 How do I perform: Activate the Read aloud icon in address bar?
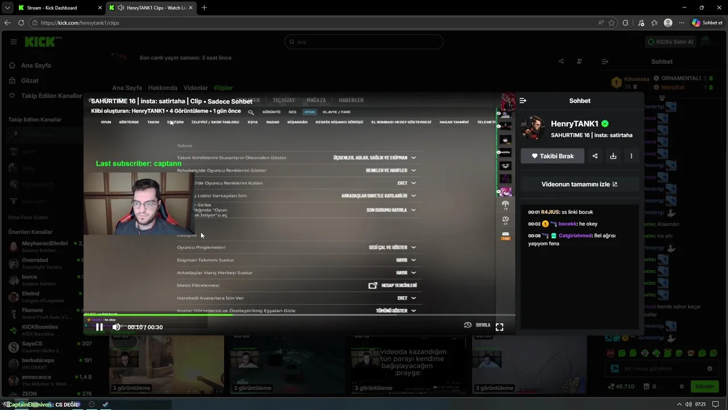pos(601,23)
